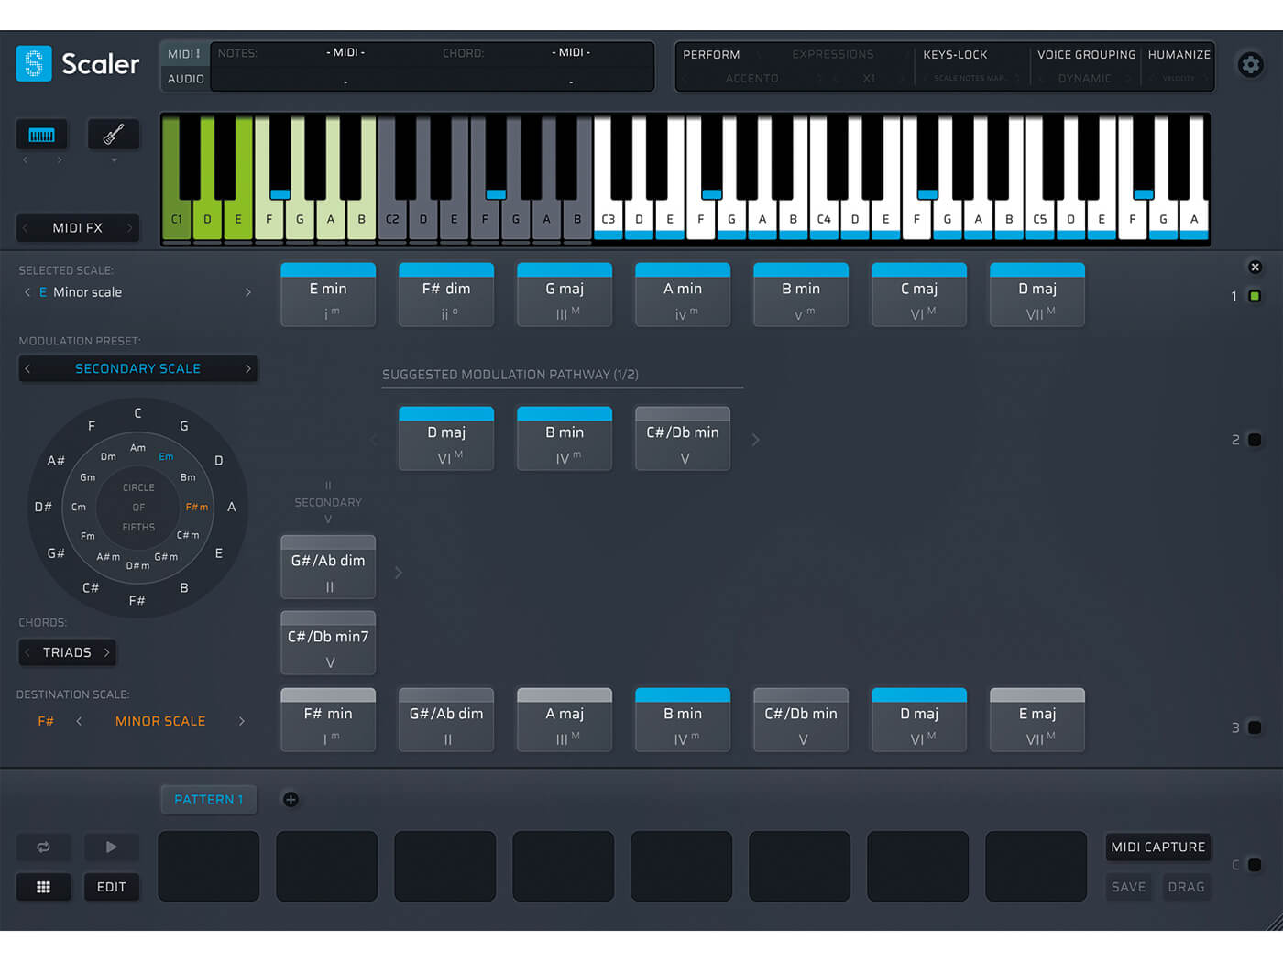Image resolution: width=1283 pixels, height=962 pixels.
Task: Switch the input source to Audio
Action: 186,79
